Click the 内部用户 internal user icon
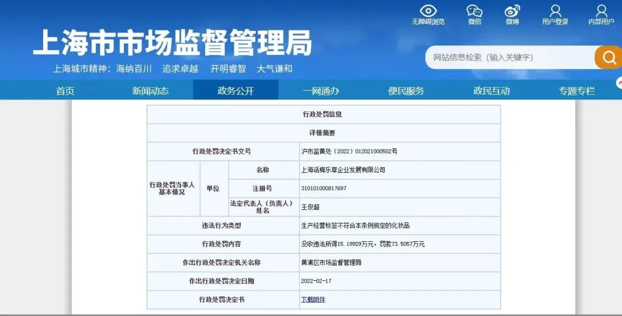The image size is (622, 316). [601, 11]
